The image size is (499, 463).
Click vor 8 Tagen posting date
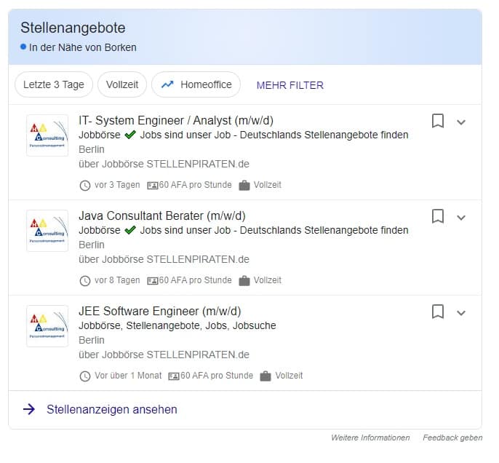117,280
